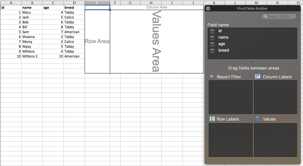This screenshot has height=166, width=303.
Task: Check the id field checkbox
Action: 212,31
